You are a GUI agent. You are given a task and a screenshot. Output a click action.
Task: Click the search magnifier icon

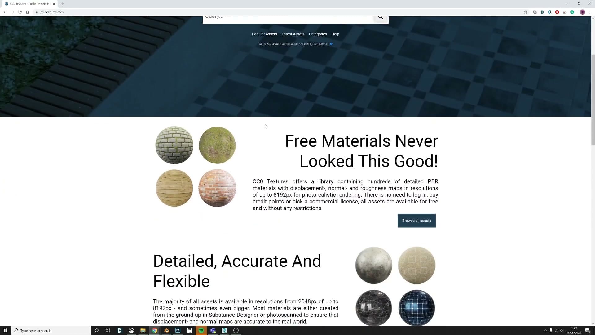[x=381, y=18]
